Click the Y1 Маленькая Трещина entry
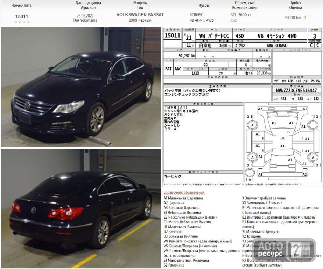This screenshot has height=269, width=323. pos(261,232)
